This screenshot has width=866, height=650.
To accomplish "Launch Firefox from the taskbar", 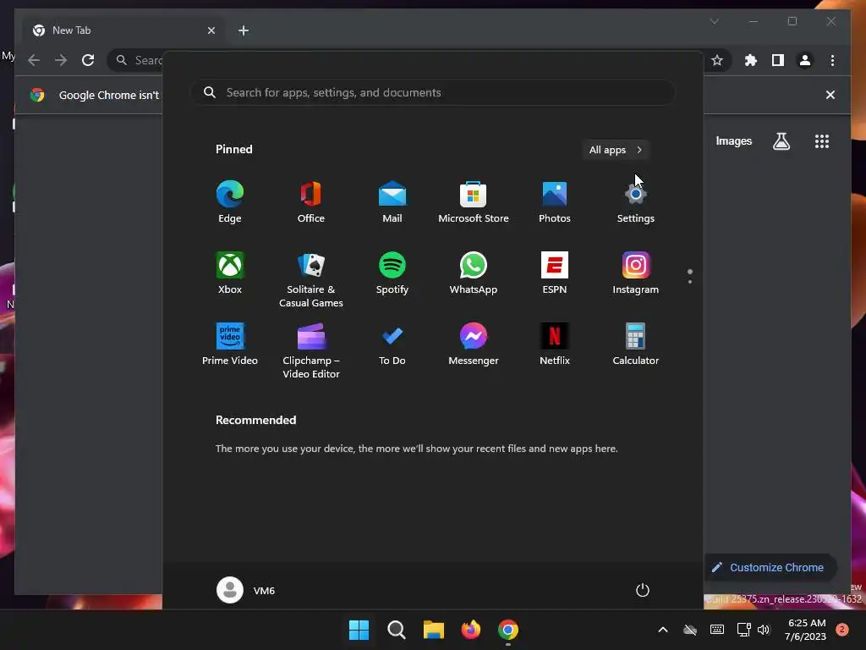I will (471, 630).
